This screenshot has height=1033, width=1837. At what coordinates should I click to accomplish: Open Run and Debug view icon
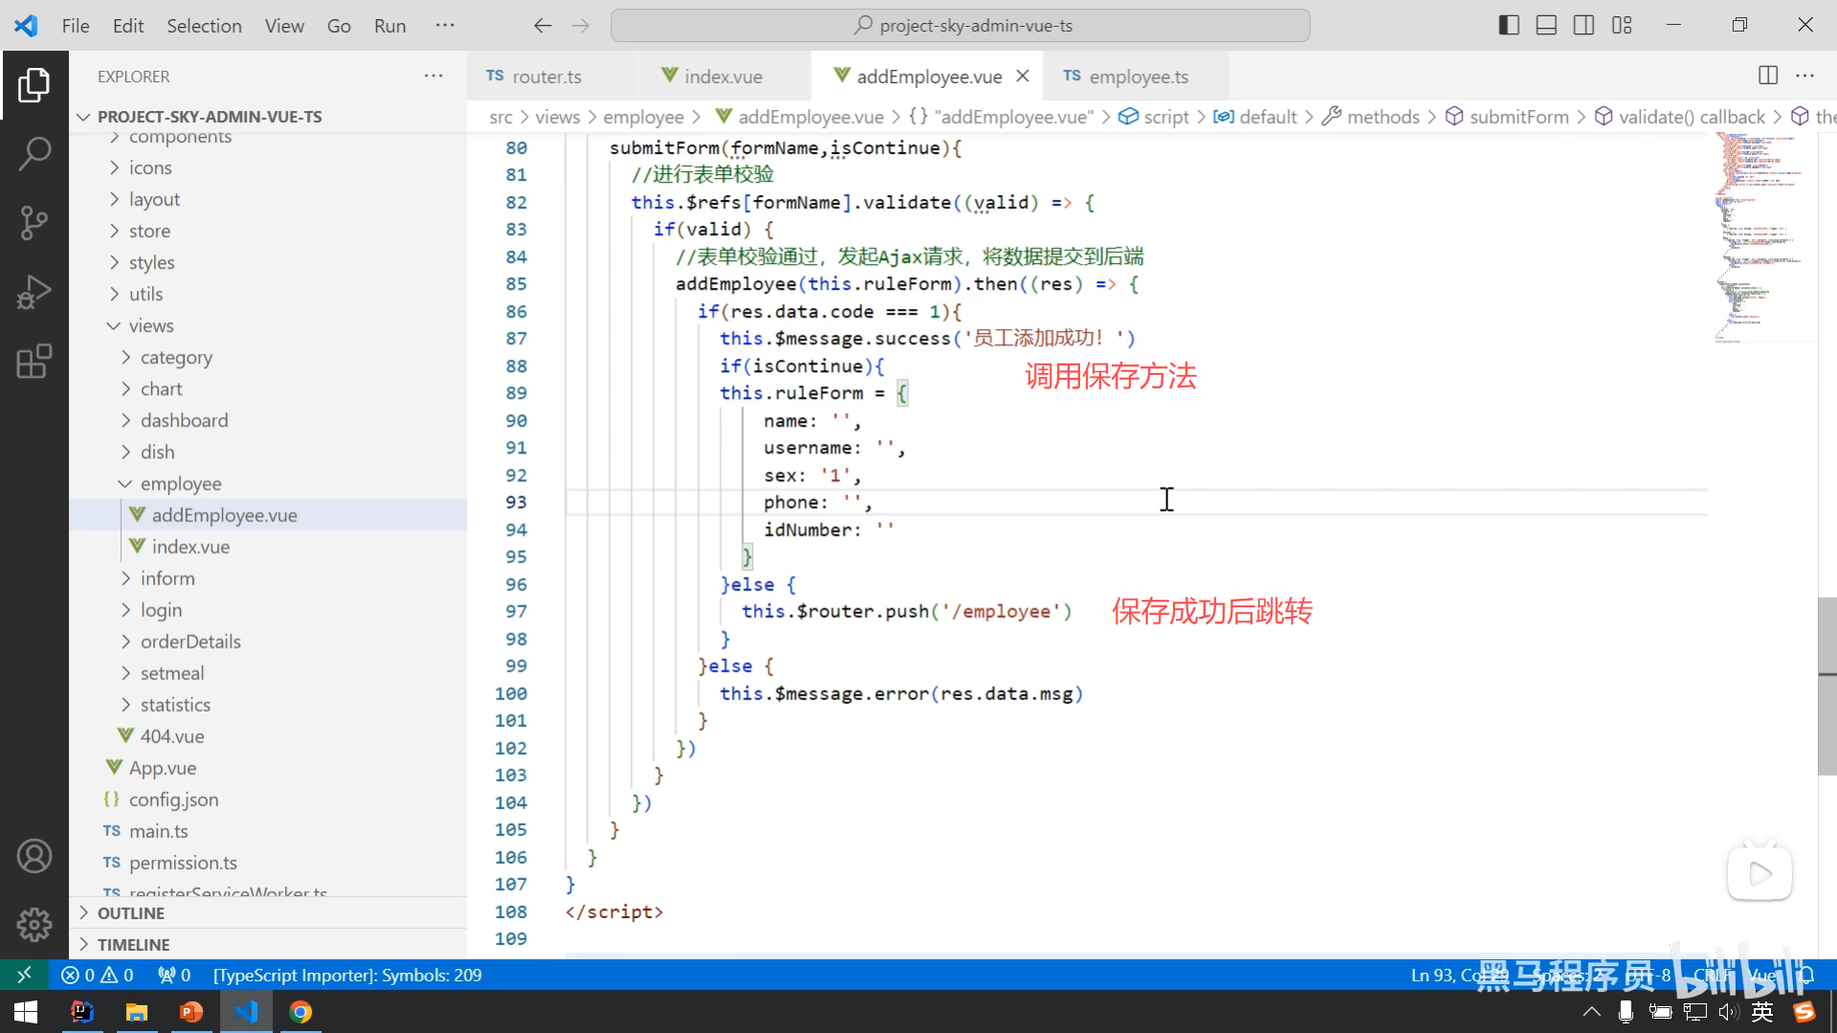coord(34,292)
